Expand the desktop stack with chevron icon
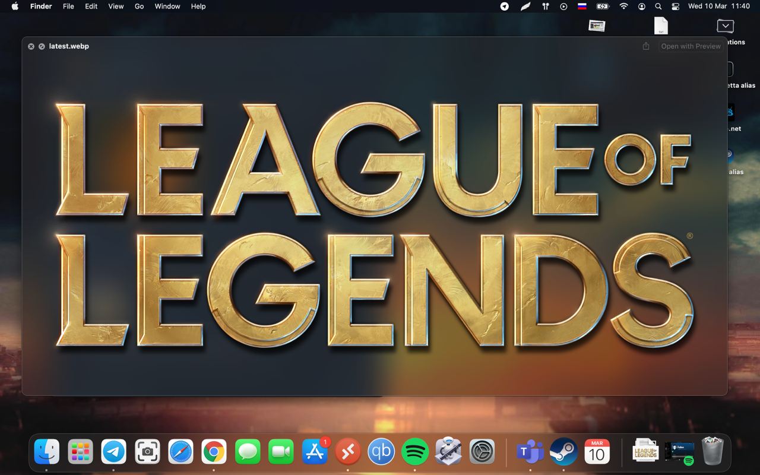 tap(725, 26)
